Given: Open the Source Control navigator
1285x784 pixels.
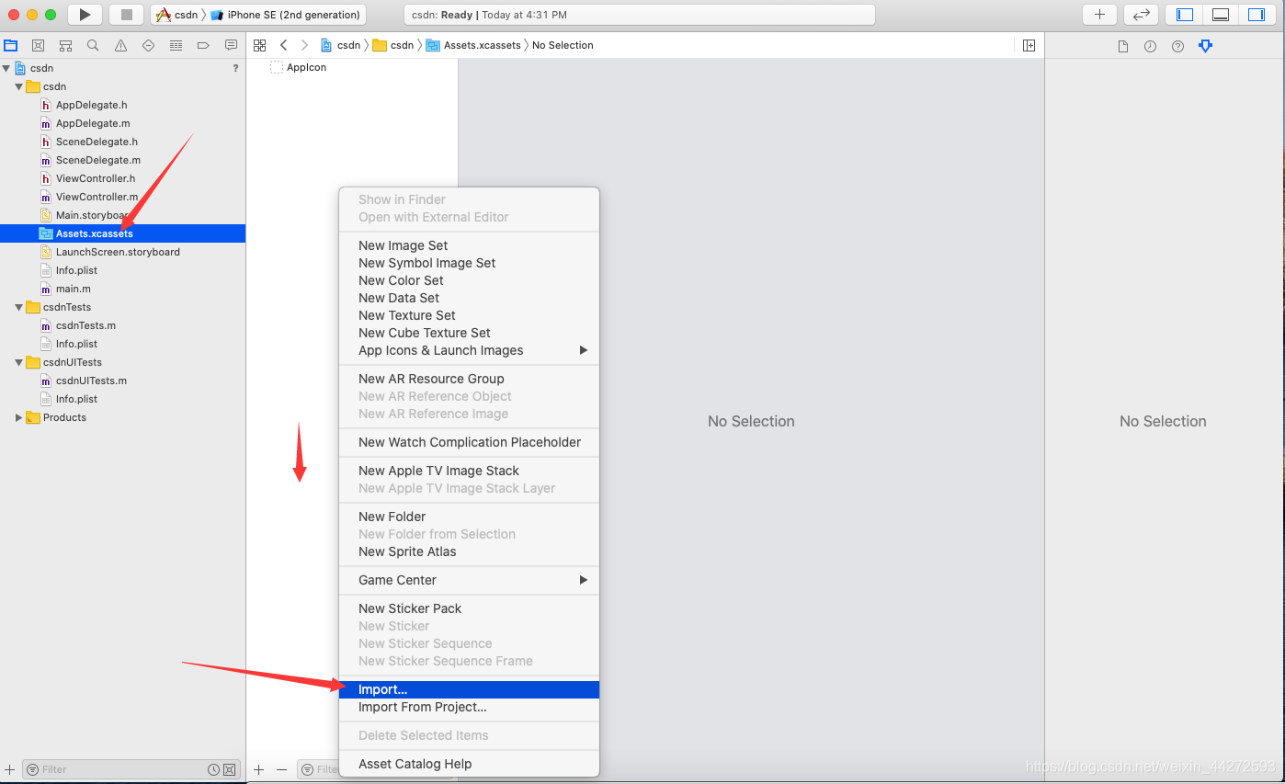Looking at the screenshot, I should point(38,45).
